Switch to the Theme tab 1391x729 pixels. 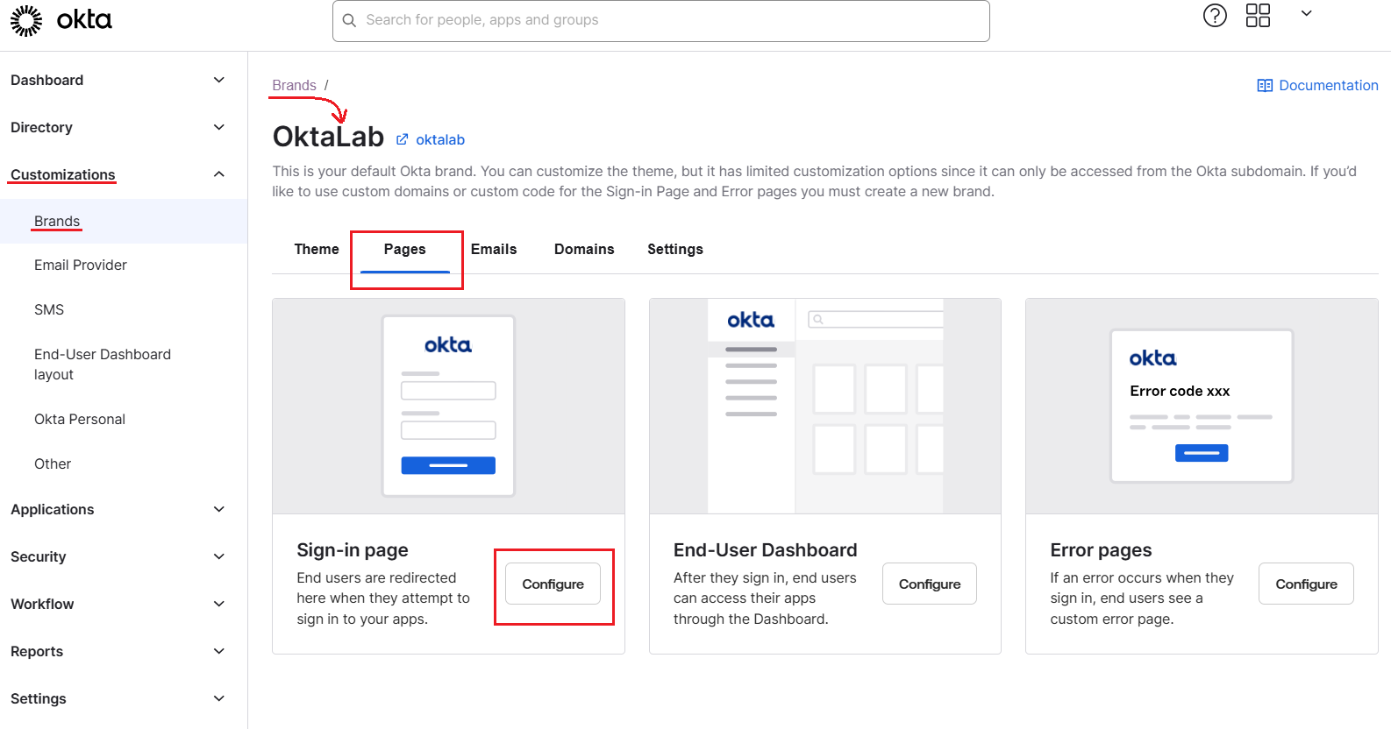click(x=317, y=250)
